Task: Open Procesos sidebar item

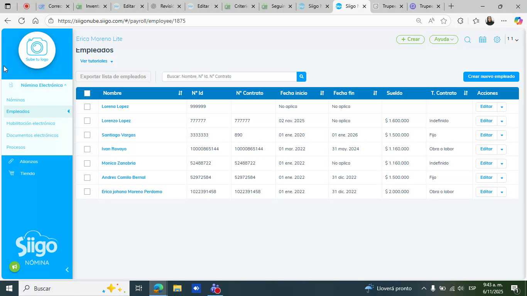Action: point(16,147)
